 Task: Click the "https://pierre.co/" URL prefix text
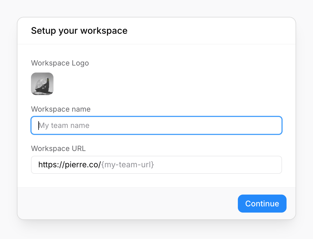pyautogui.click(x=69, y=165)
